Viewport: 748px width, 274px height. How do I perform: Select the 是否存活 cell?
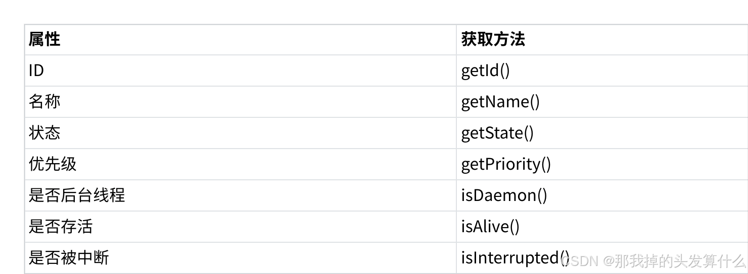point(241,227)
